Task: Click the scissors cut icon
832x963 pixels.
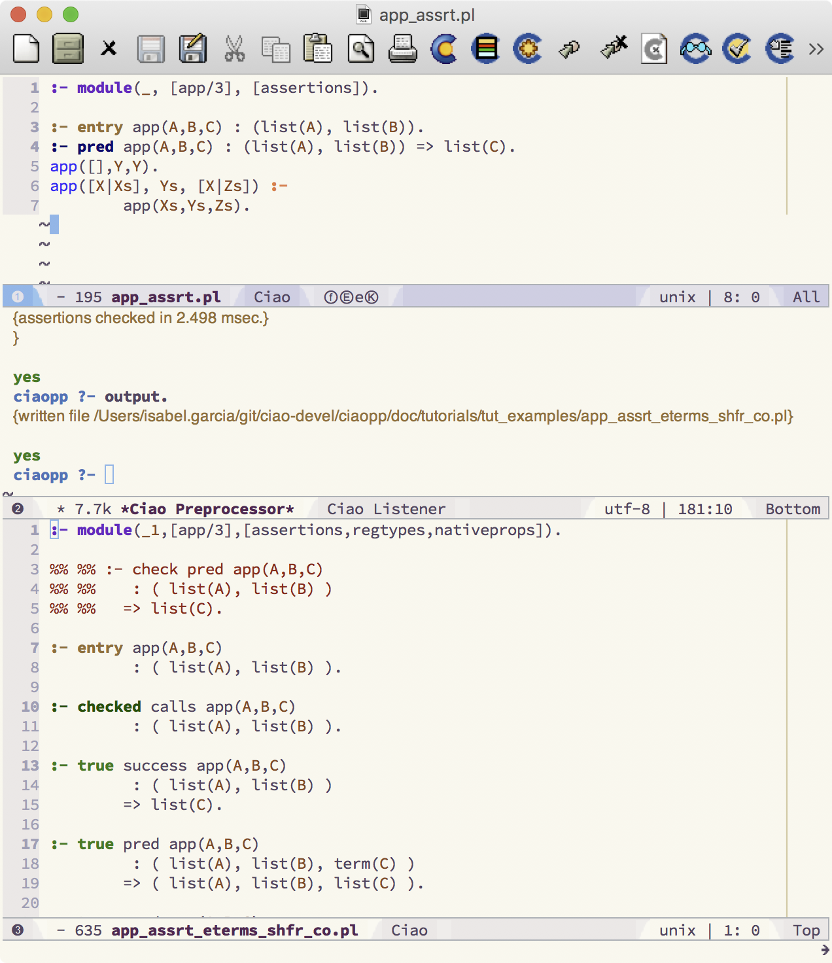Action: (234, 49)
